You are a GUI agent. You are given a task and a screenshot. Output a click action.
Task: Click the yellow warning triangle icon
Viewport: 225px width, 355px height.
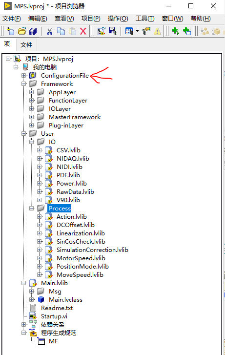click(157, 31)
